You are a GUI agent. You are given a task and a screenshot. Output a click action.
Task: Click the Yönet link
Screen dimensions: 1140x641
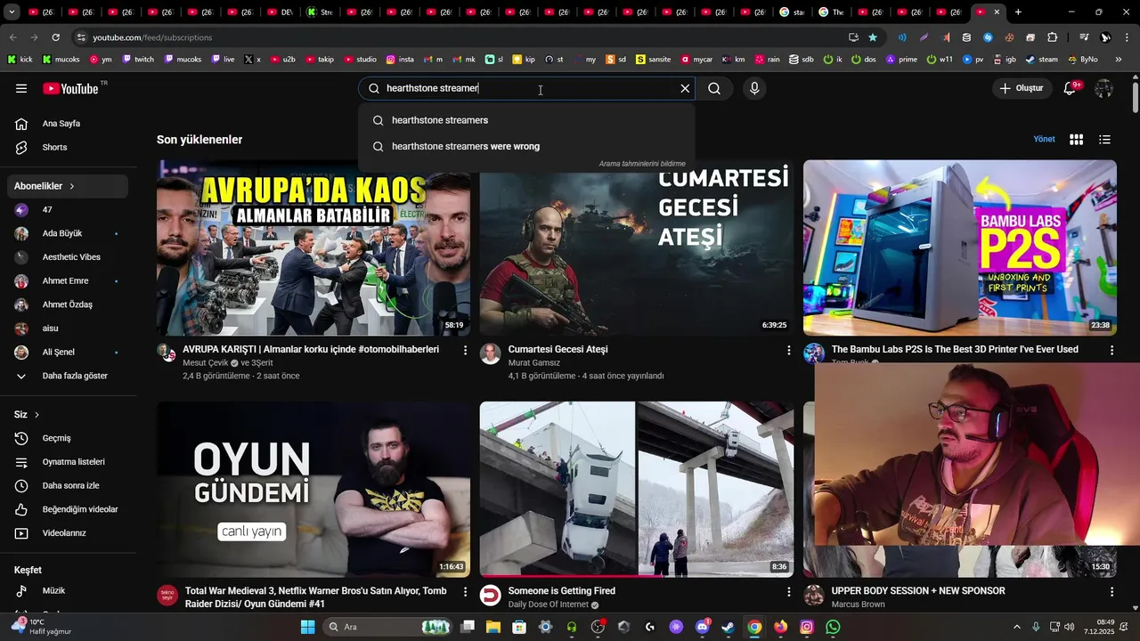click(x=1044, y=140)
